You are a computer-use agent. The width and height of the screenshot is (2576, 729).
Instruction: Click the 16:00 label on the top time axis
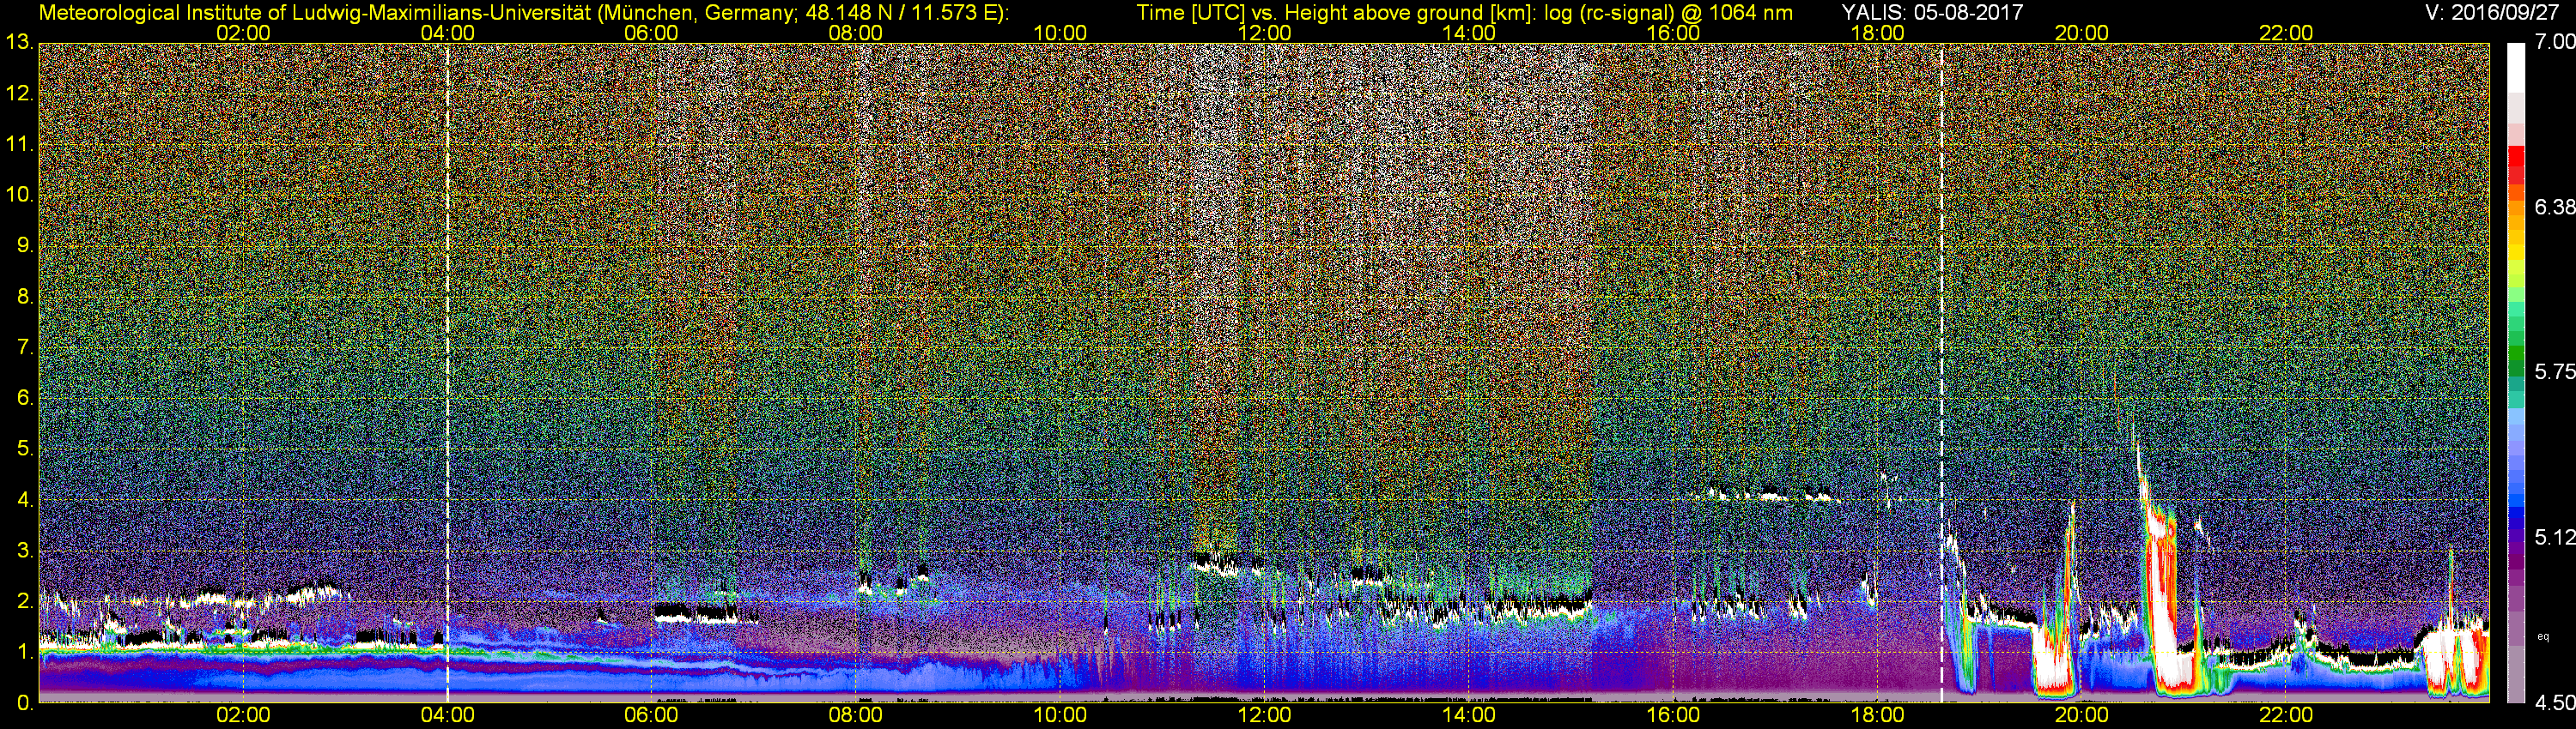point(1673,33)
